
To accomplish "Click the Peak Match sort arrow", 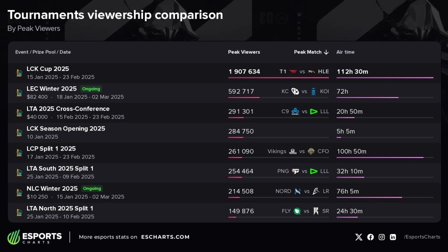I will 326,52.
